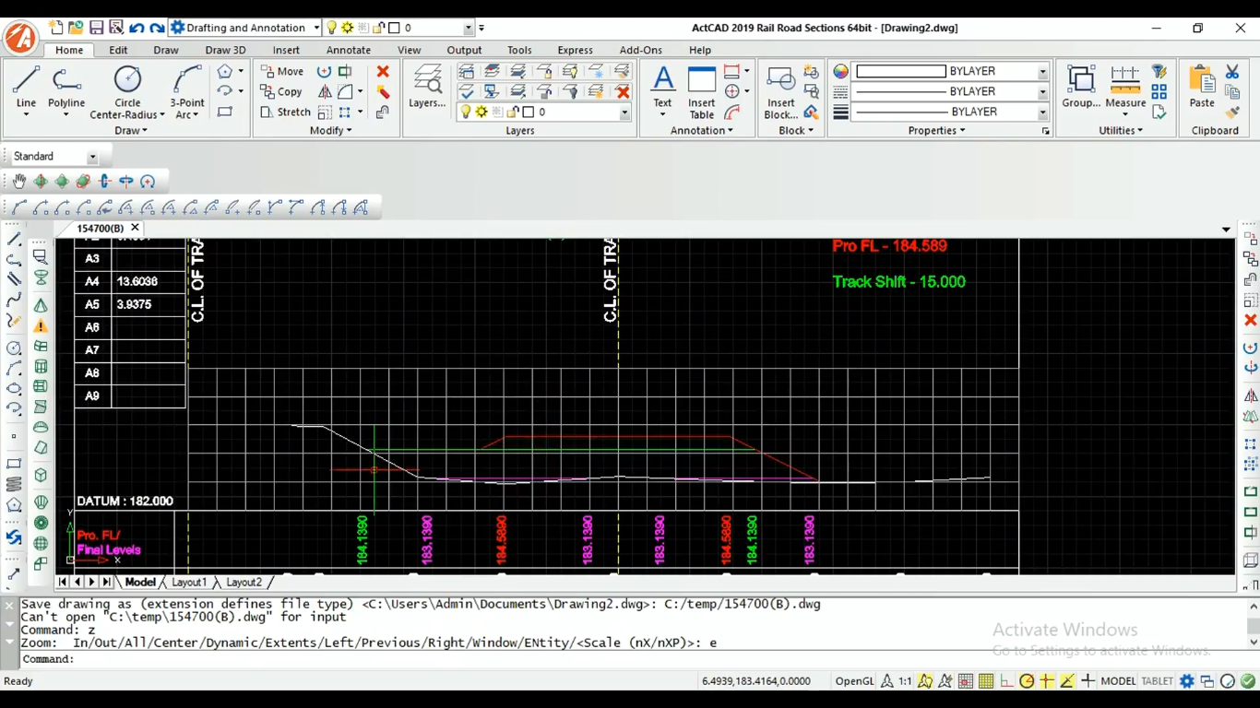Image resolution: width=1260 pixels, height=708 pixels.
Task: Click Insert Table tool
Action: 701,90
